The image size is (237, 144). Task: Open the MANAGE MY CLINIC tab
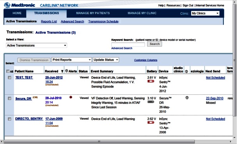pyautogui.click(x=142, y=13)
